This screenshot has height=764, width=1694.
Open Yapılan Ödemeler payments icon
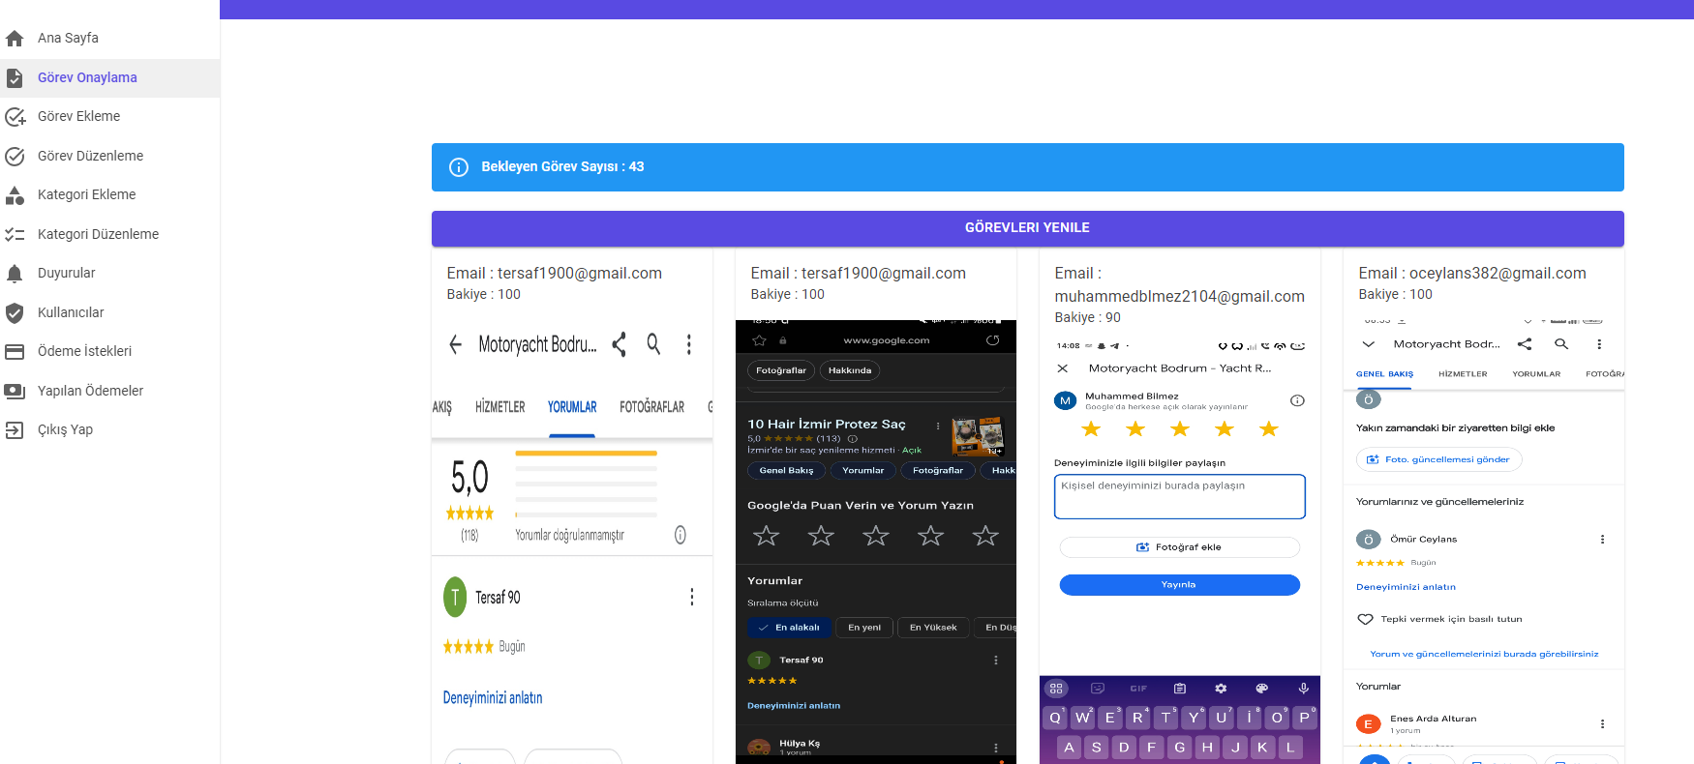pos(15,391)
